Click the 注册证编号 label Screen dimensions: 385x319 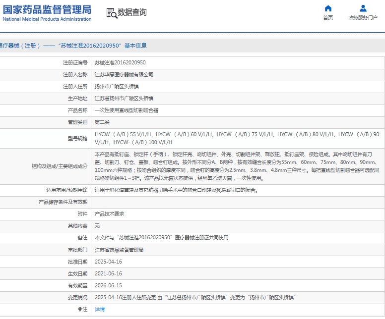pyautogui.click(x=75, y=63)
